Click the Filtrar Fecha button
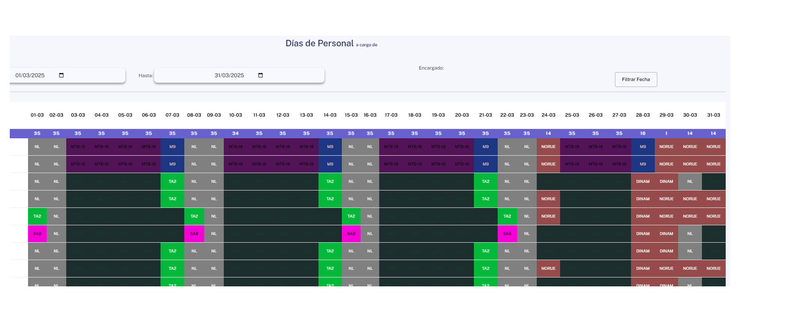 (x=636, y=79)
